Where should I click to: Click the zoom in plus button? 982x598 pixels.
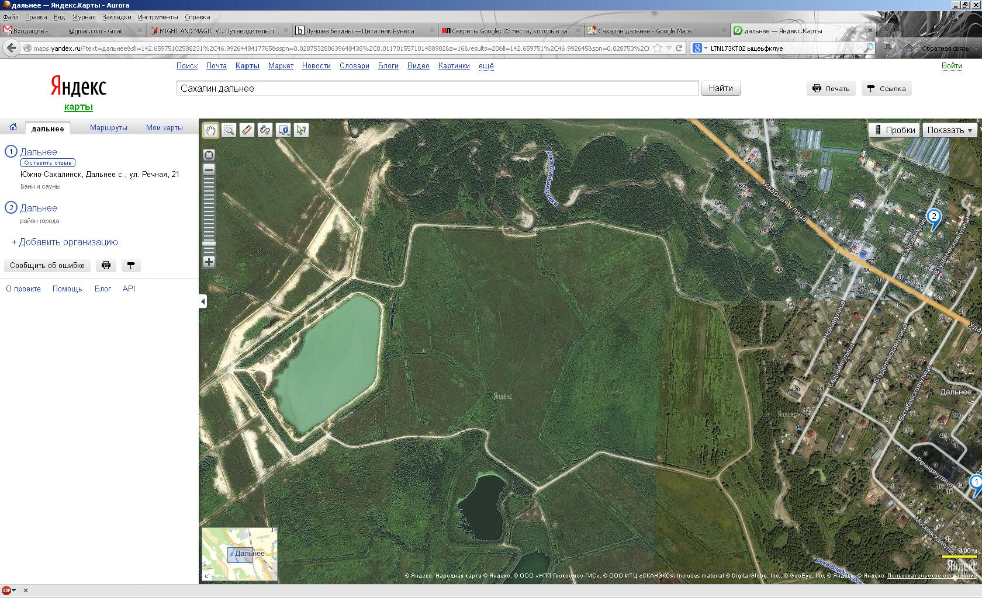tap(209, 262)
